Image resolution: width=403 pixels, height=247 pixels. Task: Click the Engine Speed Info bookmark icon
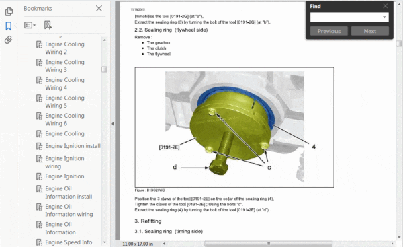coord(40,242)
